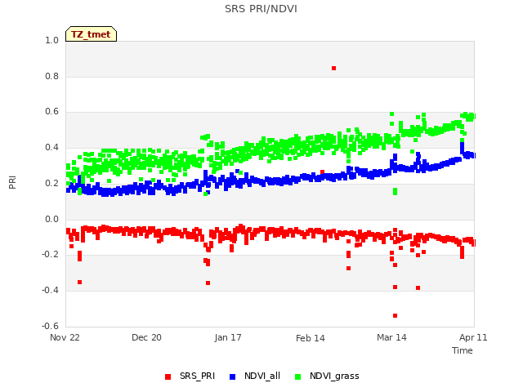Click the red outlier point above 0.8
This screenshot has height=392, width=523.
tap(334, 69)
